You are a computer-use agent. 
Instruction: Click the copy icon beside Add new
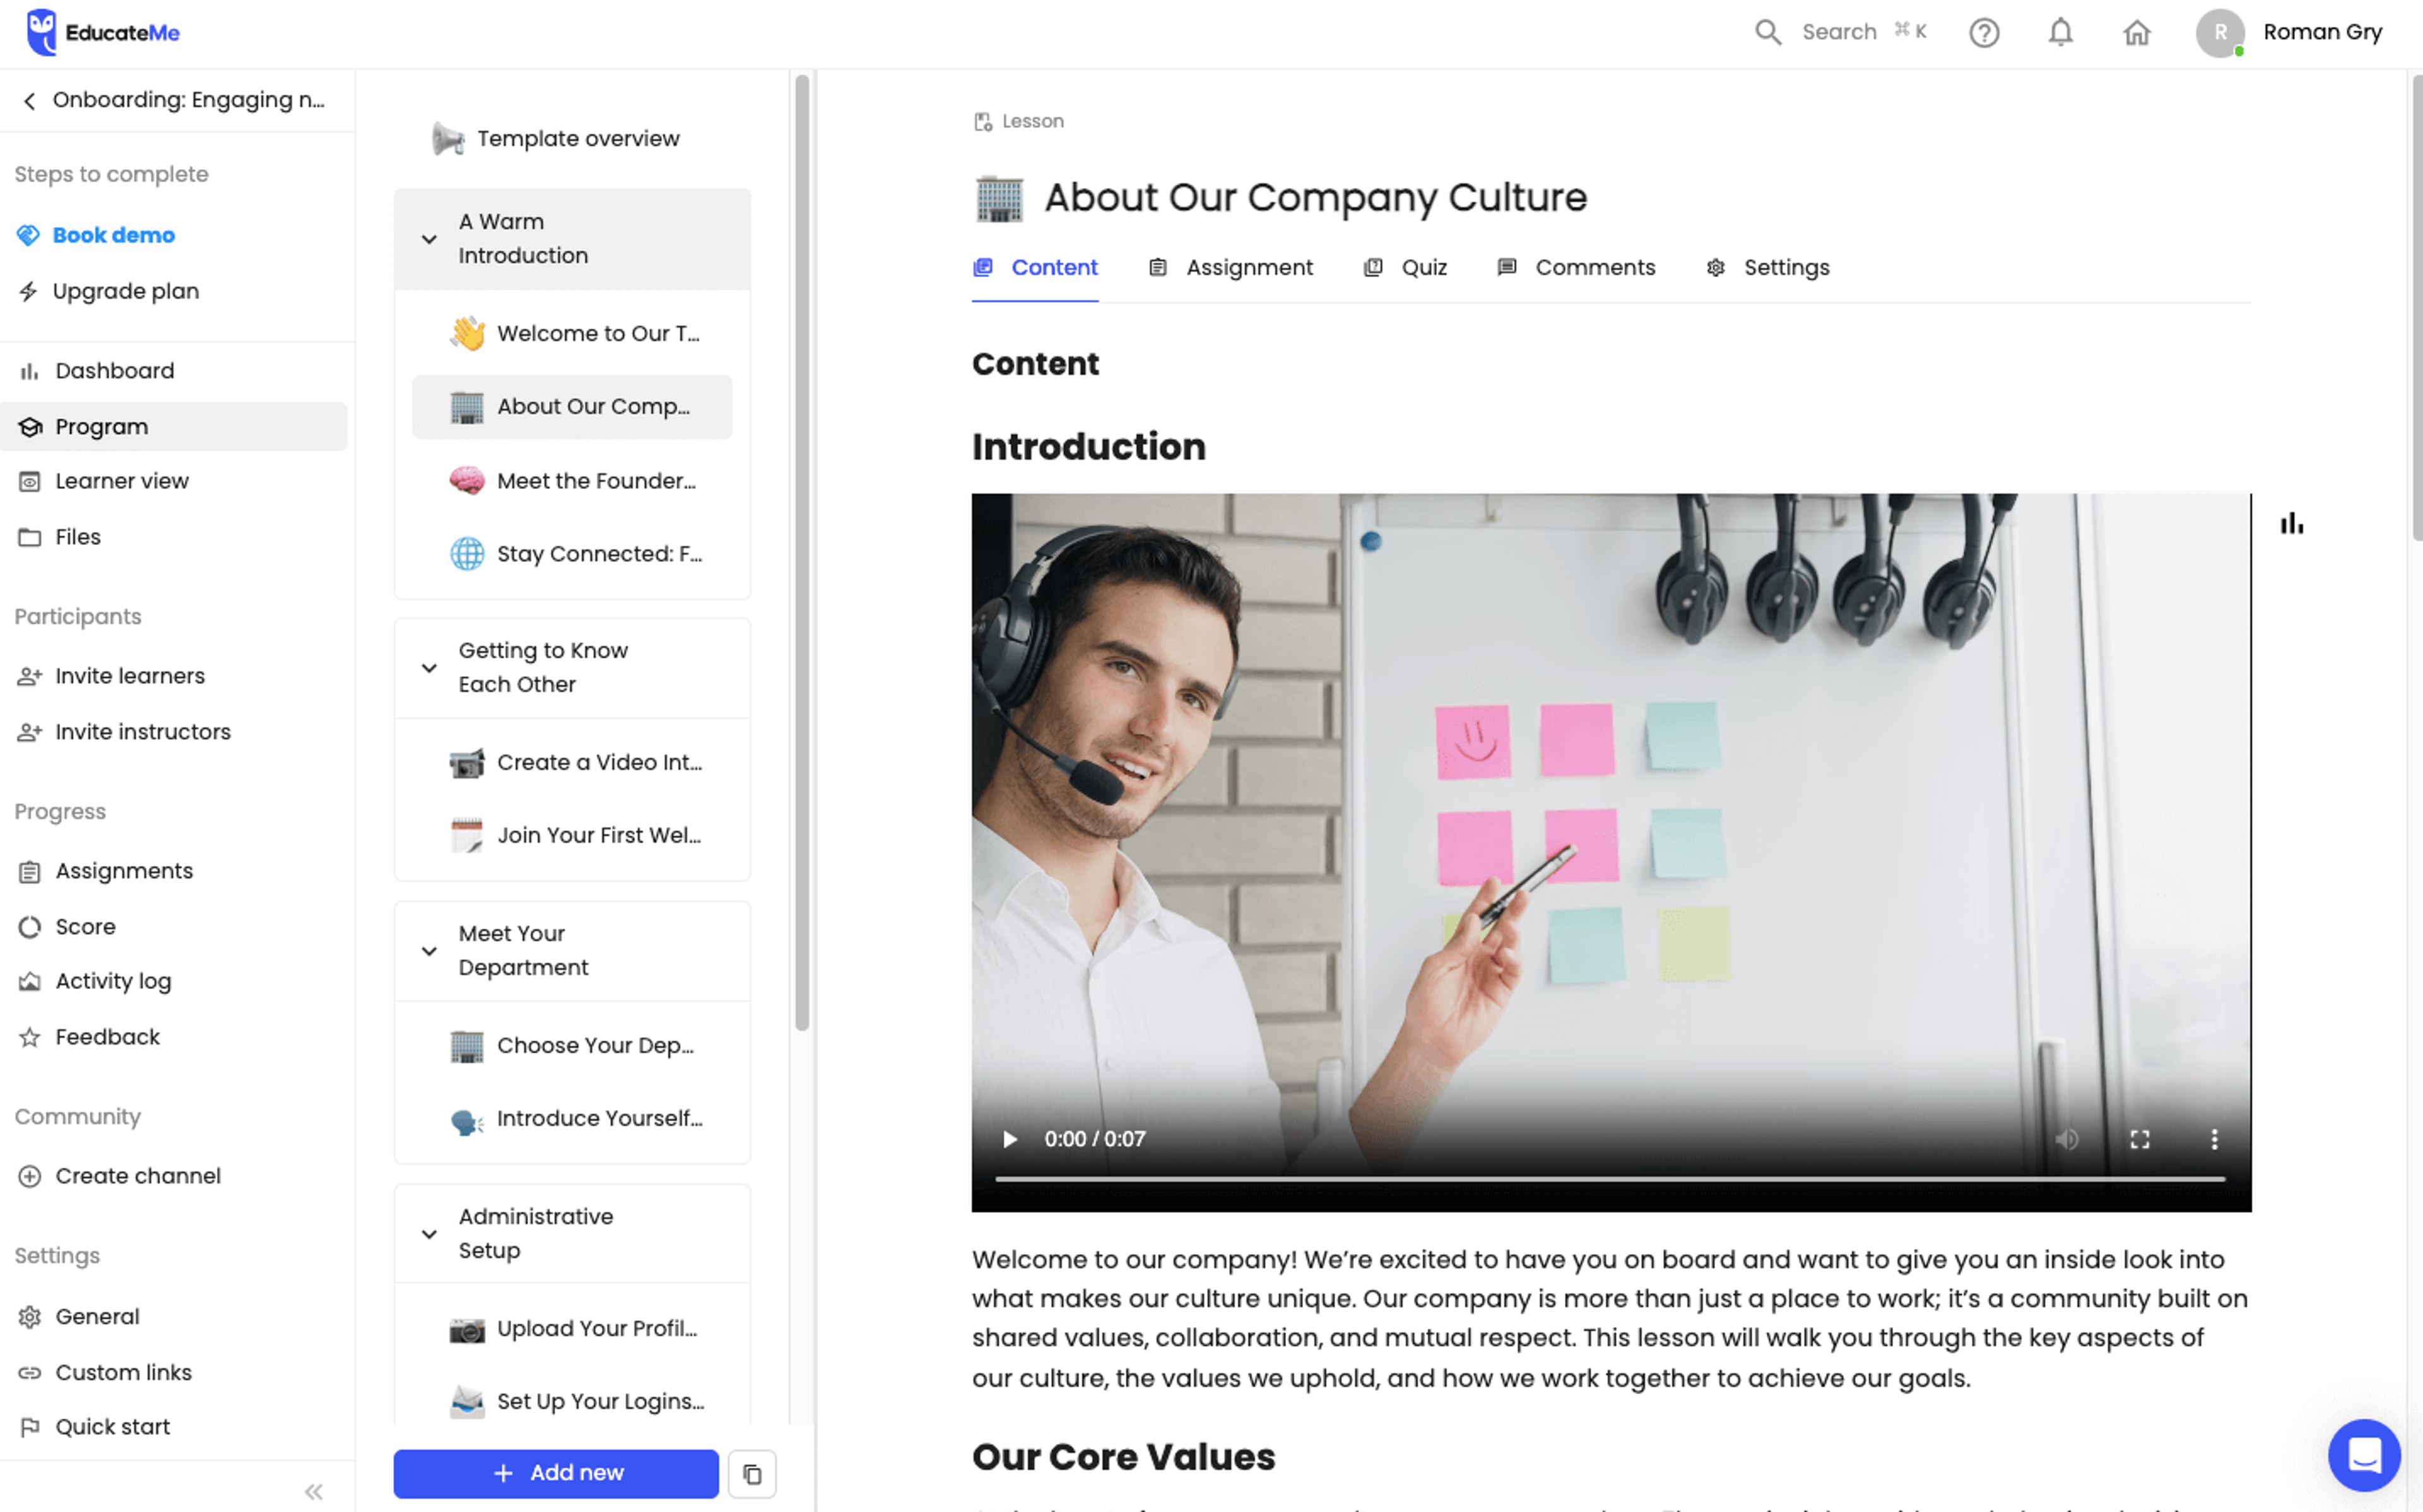coord(752,1474)
